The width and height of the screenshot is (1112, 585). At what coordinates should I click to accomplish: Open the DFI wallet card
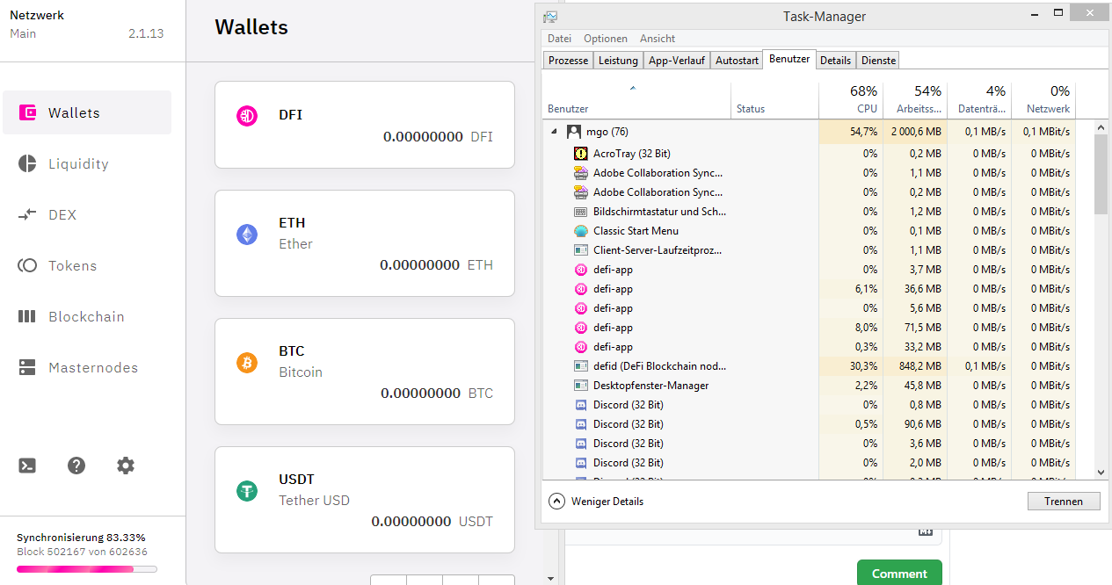[365, 125]
